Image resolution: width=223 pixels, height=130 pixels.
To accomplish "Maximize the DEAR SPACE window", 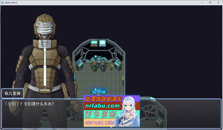I will click(210, 2).
